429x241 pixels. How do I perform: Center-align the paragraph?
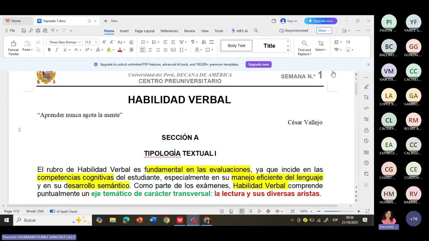(x=150, y=50)
